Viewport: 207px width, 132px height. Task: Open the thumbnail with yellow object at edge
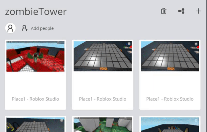point(35,125)
